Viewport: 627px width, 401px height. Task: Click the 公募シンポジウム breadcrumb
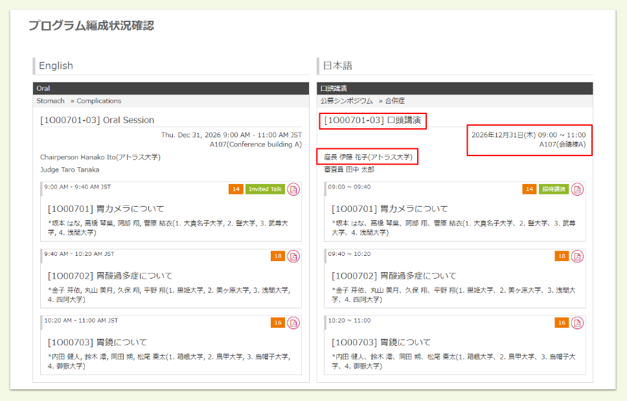coord(347,101)
